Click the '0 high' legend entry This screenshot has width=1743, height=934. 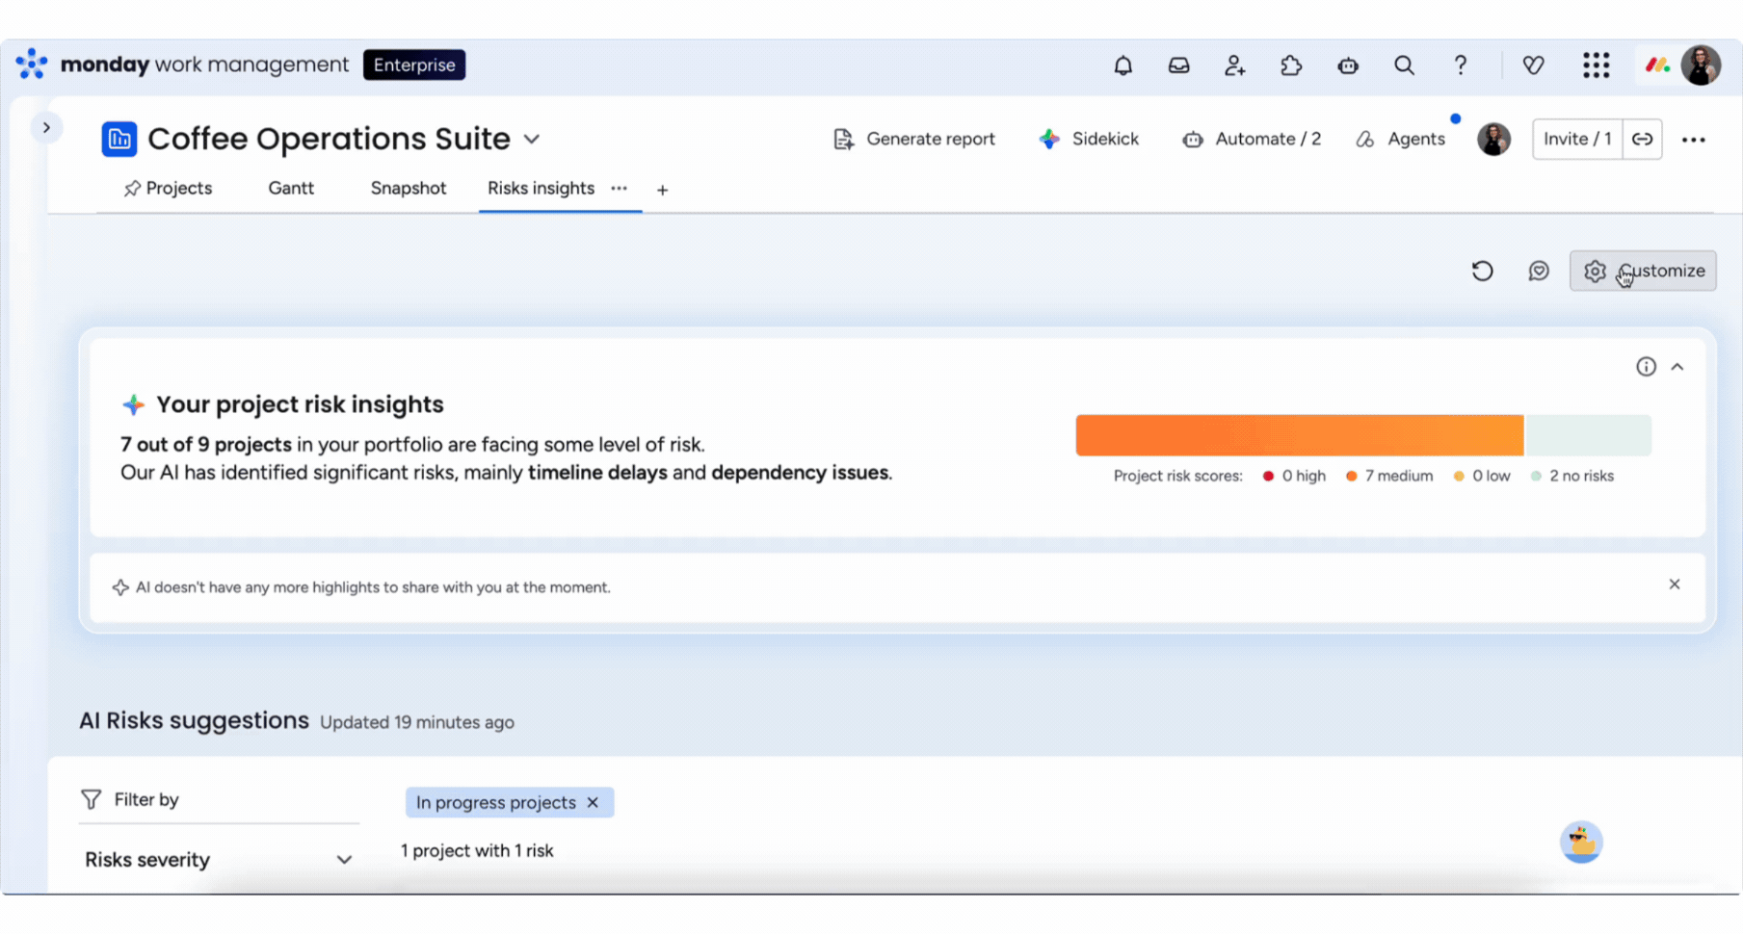[1294, 477]
